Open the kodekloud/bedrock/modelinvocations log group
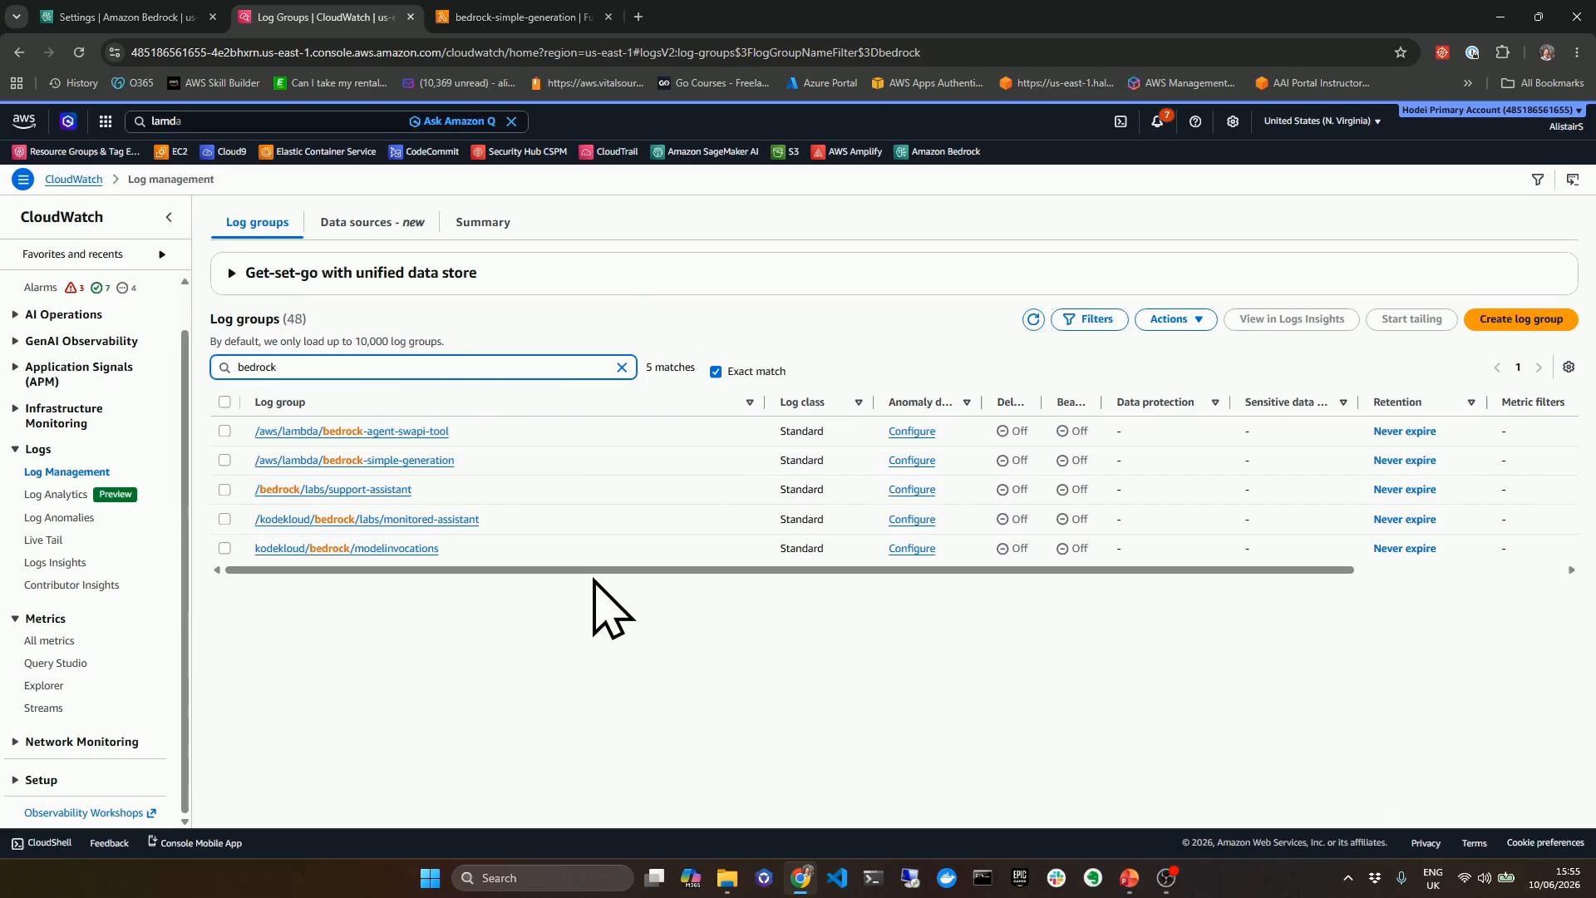The height and width of the screenshot is (898, 1596). [347, 549]
